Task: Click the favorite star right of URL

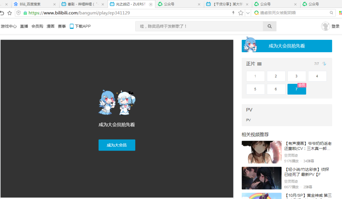Action: click(x=241, y=13)
